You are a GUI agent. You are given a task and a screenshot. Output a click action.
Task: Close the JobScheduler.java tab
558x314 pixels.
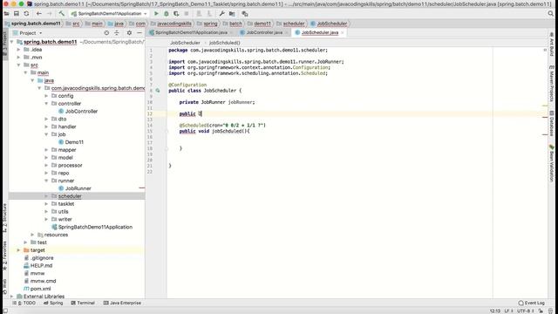tap(343, 32)
